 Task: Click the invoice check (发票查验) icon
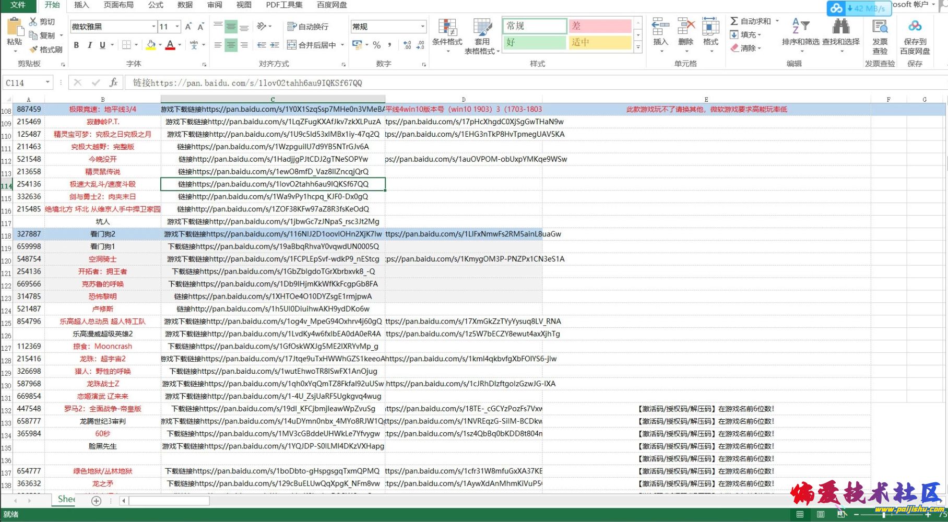tap(880, 26)
